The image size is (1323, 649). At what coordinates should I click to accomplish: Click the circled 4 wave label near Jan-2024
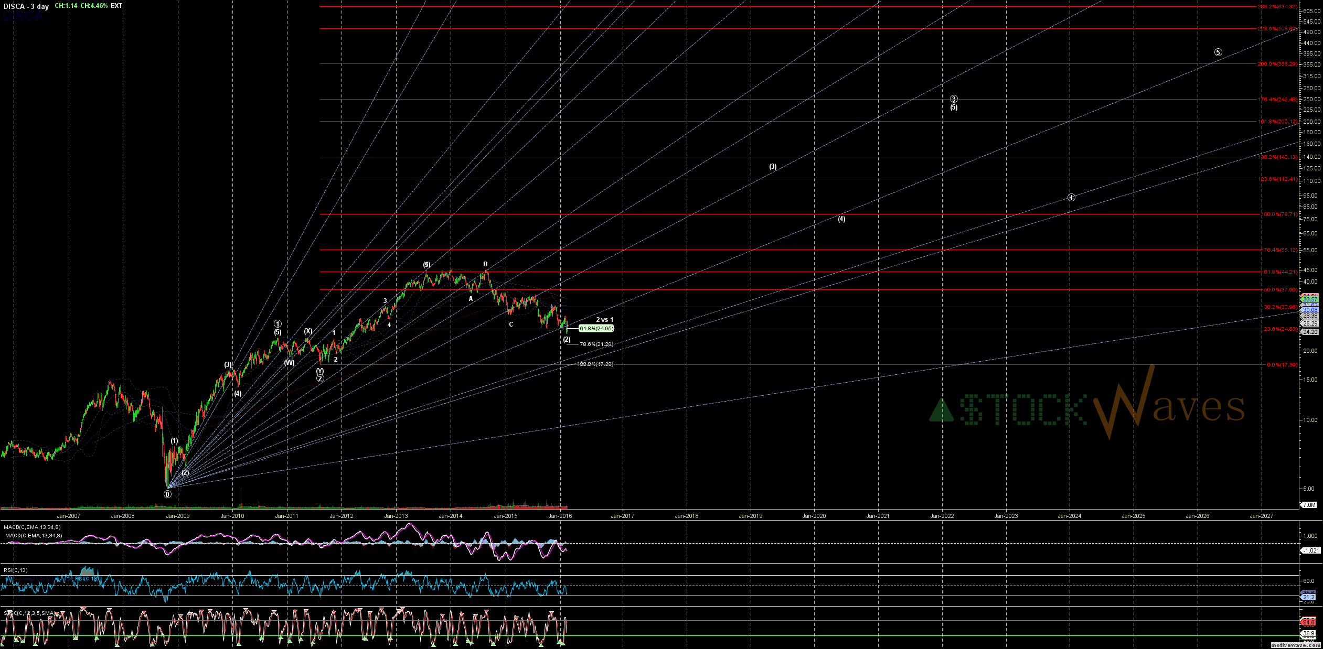(1071, 198)
